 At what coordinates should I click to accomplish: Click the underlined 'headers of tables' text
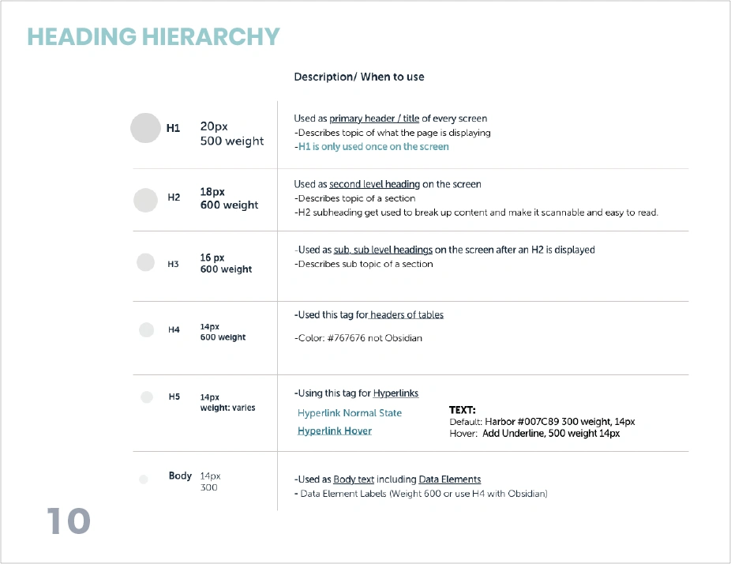click(407, 315)
